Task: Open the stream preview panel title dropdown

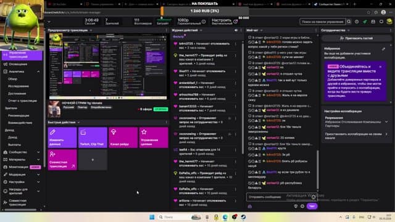Action: tap(91, 30)
